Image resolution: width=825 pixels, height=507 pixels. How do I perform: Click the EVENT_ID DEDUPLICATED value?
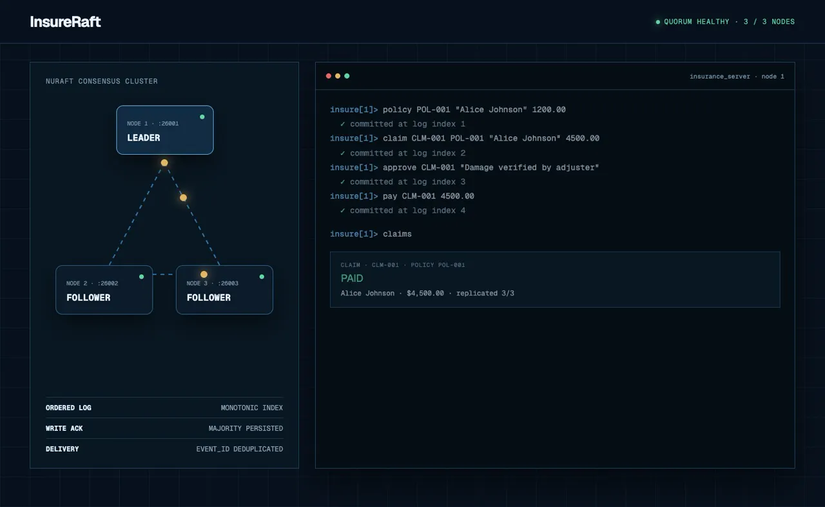pos(240,449)
